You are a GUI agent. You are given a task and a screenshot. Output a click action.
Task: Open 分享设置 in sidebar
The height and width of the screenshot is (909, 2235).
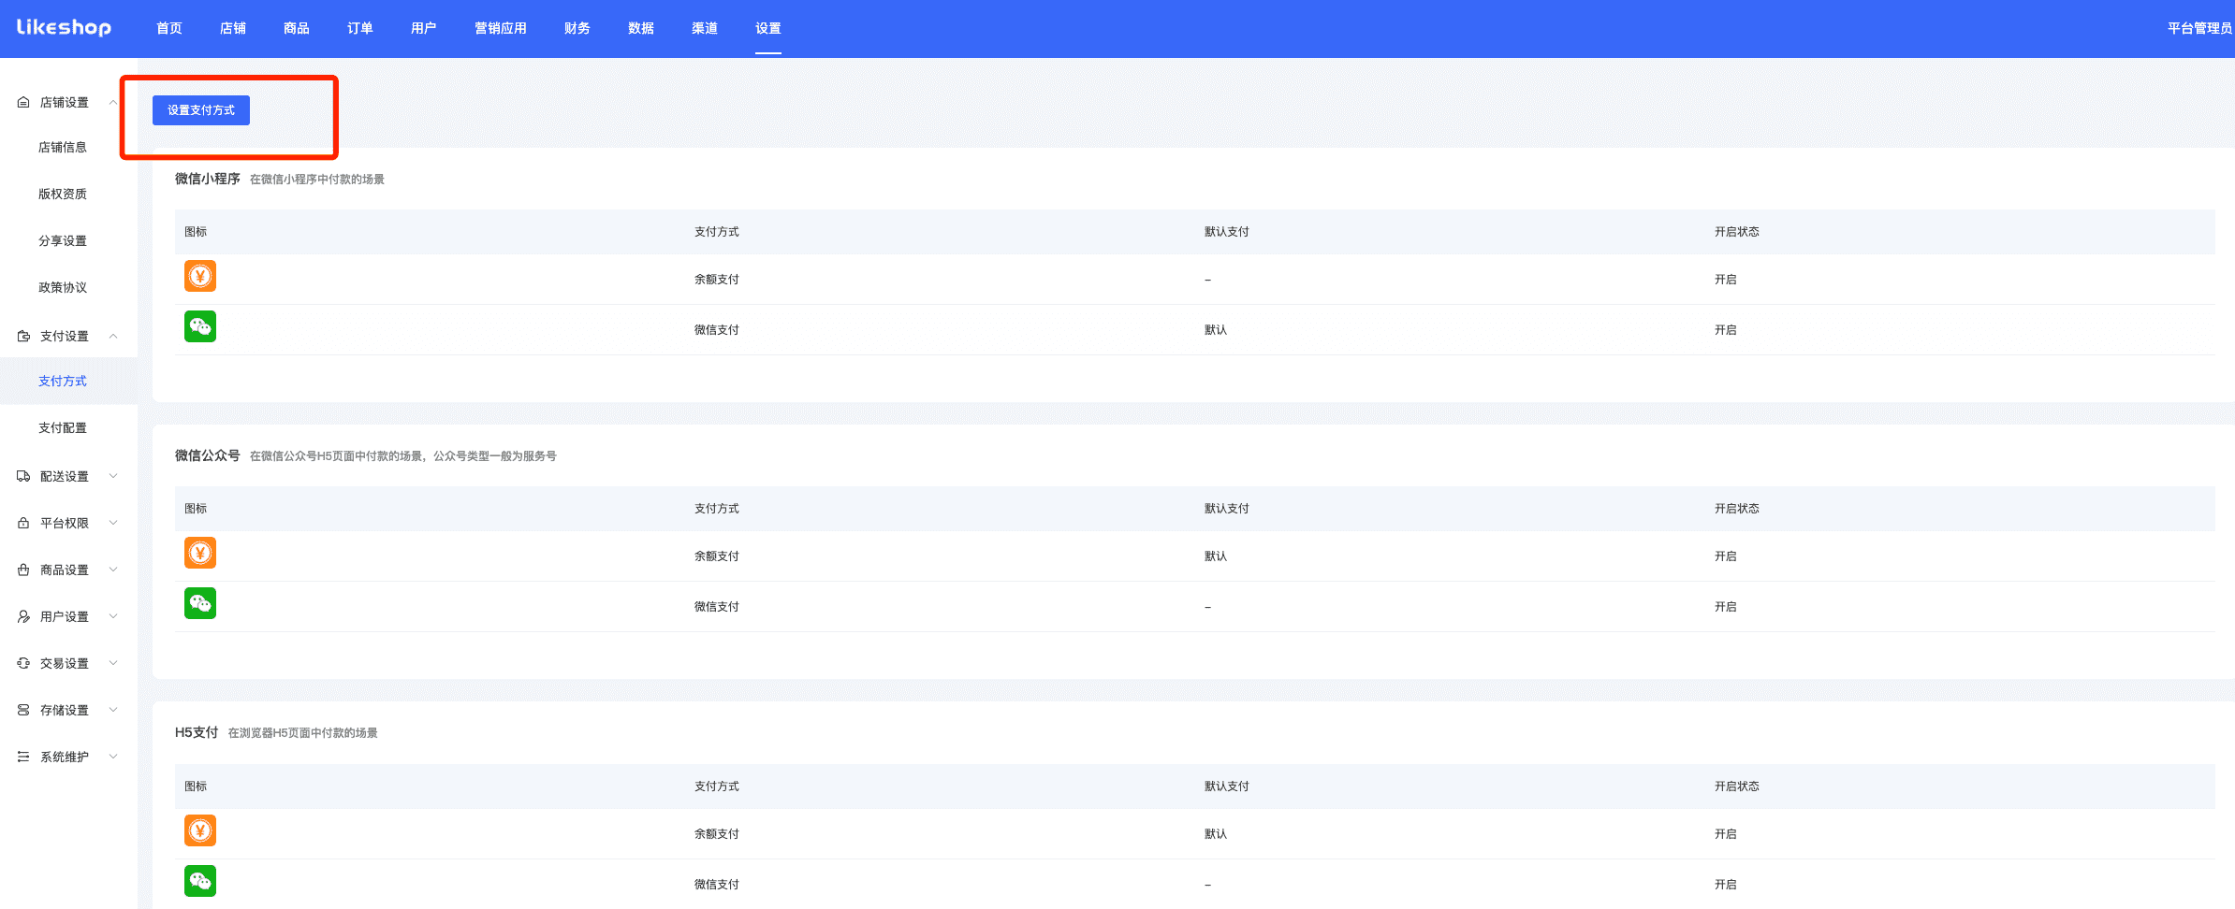pyautogui.click(x=63, y=240)
